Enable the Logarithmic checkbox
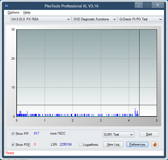The height and width of the screenshot is (160, 168). point(80,144)
